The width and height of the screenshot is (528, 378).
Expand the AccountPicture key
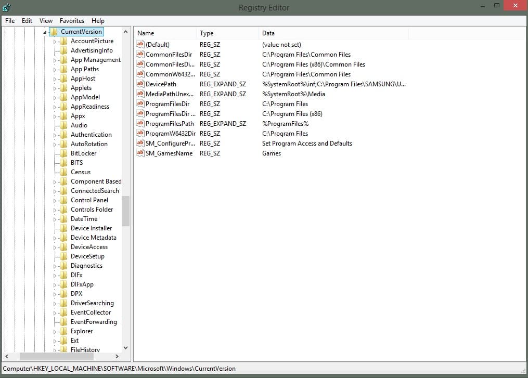pyautogui.click(x=55, y=42)
